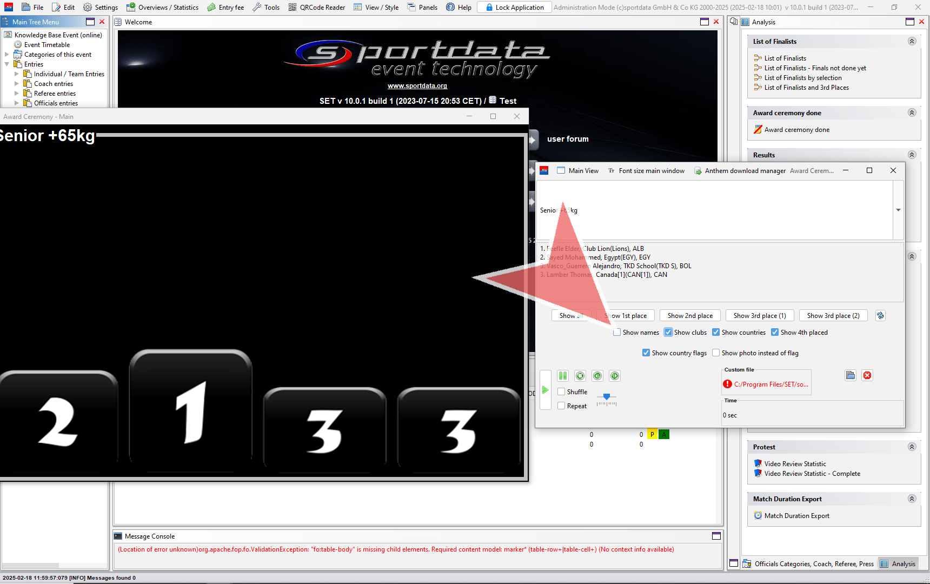Remove the custom file with red X icon

(867, 375)
